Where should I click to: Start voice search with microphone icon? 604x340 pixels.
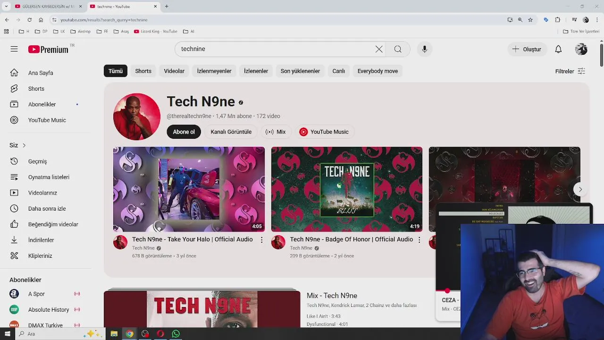pyautogui.click(x=424, y=49)
